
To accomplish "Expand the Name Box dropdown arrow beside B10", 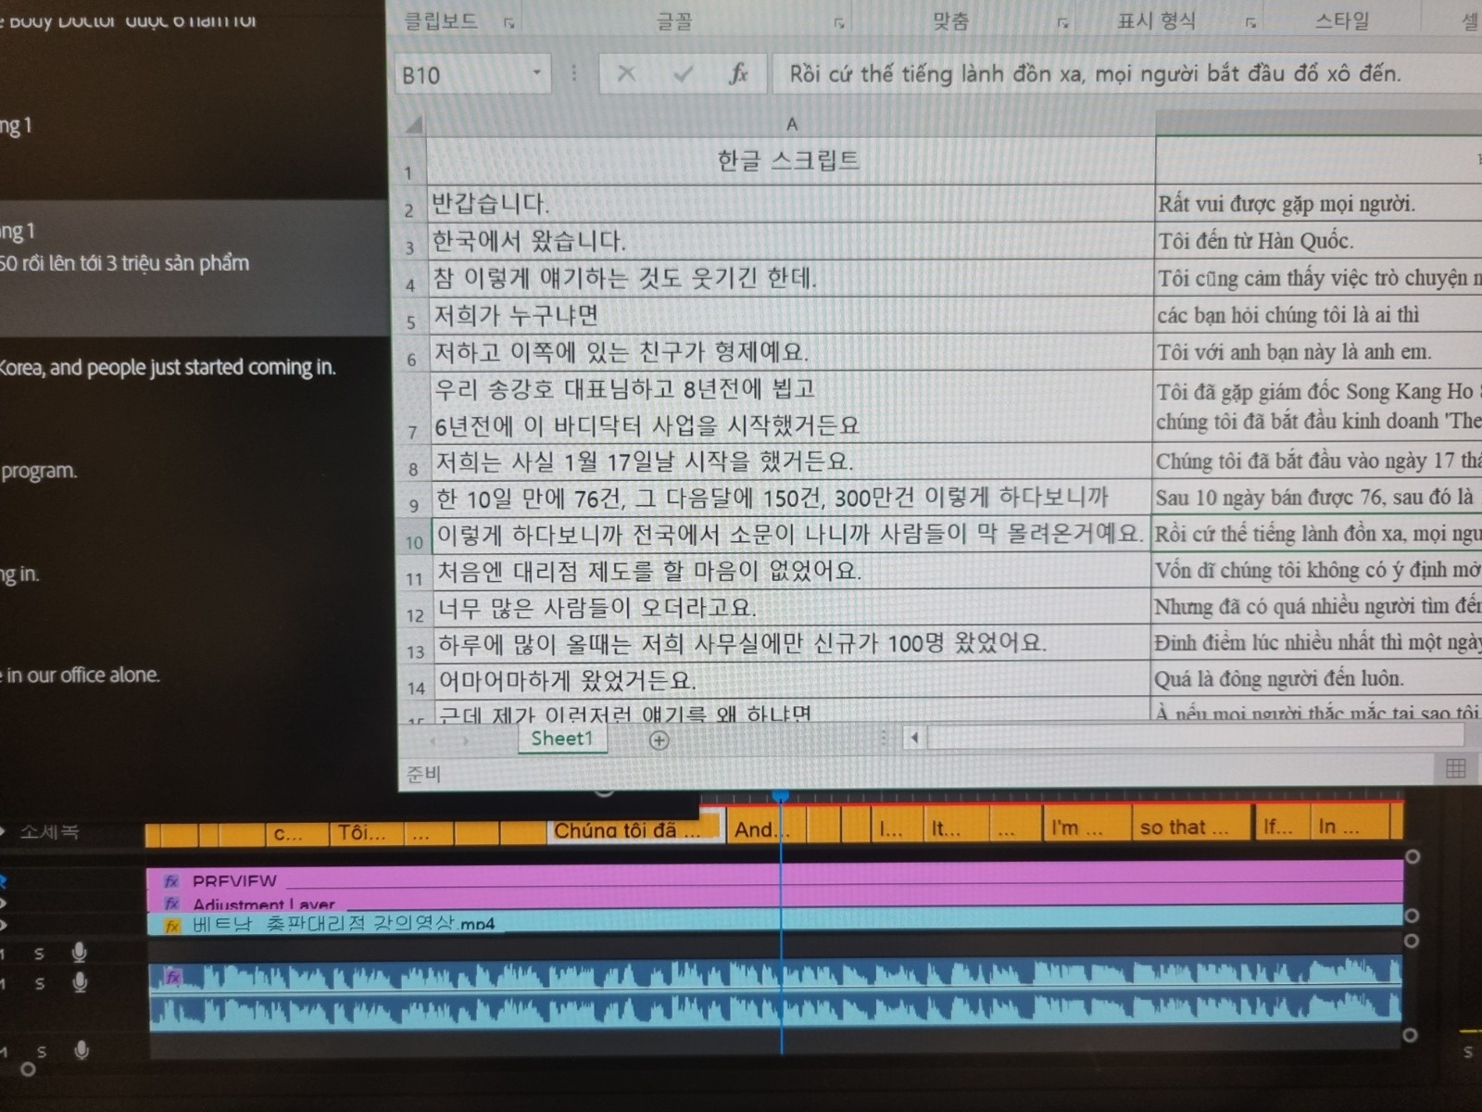I will point(536,72).
